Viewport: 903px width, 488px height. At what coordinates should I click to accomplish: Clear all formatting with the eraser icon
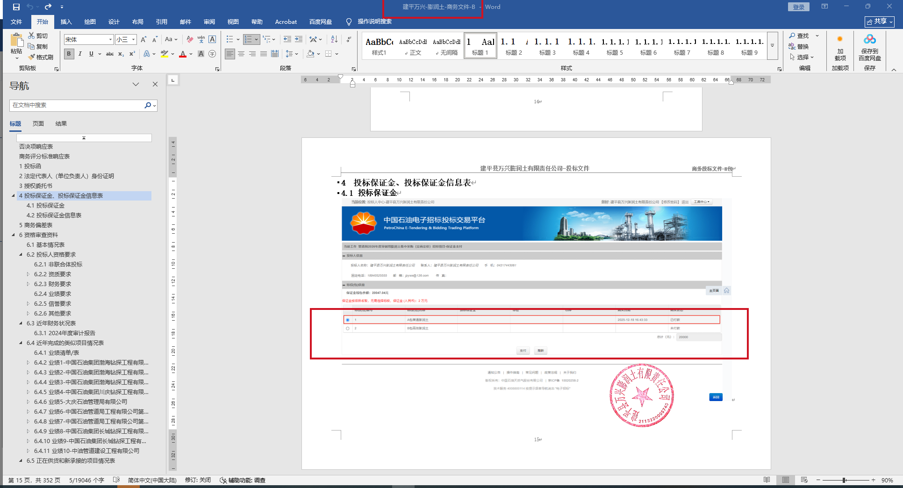(x=190, y=39)
